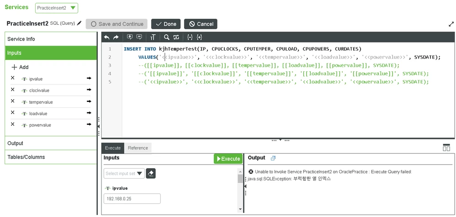
Task: Place cursor in VALUES line 2
Action: (x=289, y=57)
